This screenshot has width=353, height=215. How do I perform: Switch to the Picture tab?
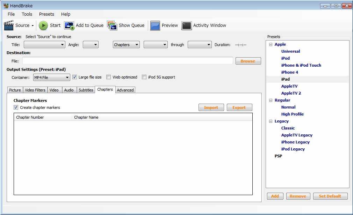coord(15,90)
